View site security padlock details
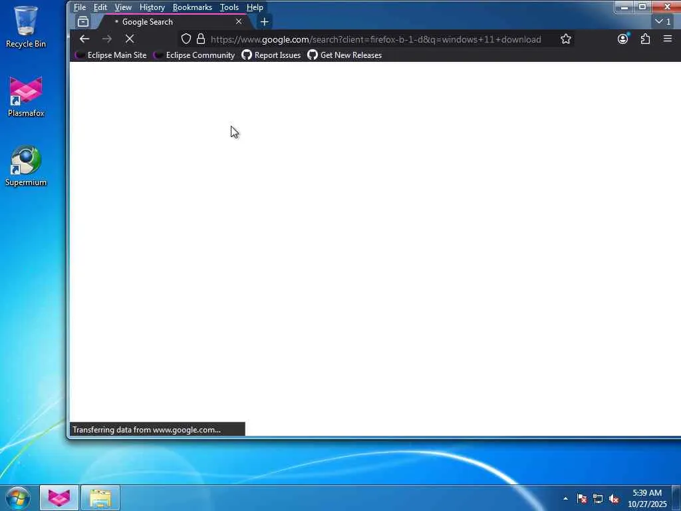681x511 pixels. (x=201, y=39)
